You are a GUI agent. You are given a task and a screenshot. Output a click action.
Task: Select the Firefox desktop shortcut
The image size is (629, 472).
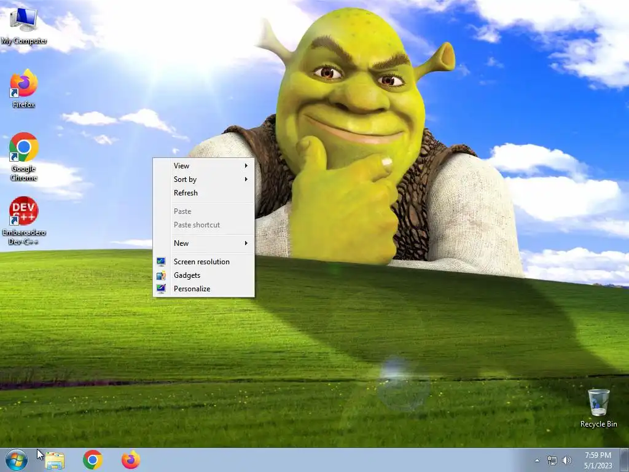pos(24,88)
